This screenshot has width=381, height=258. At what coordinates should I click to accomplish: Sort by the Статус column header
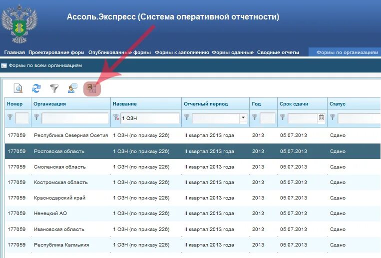[x=354, y=103]
